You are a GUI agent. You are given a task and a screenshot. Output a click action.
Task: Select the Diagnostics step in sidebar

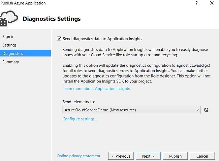point(13,53)
